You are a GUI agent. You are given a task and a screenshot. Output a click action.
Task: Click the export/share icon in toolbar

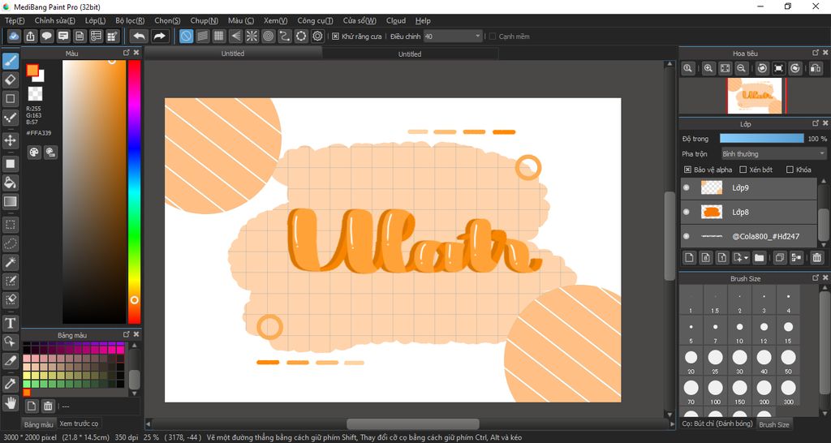31,36
